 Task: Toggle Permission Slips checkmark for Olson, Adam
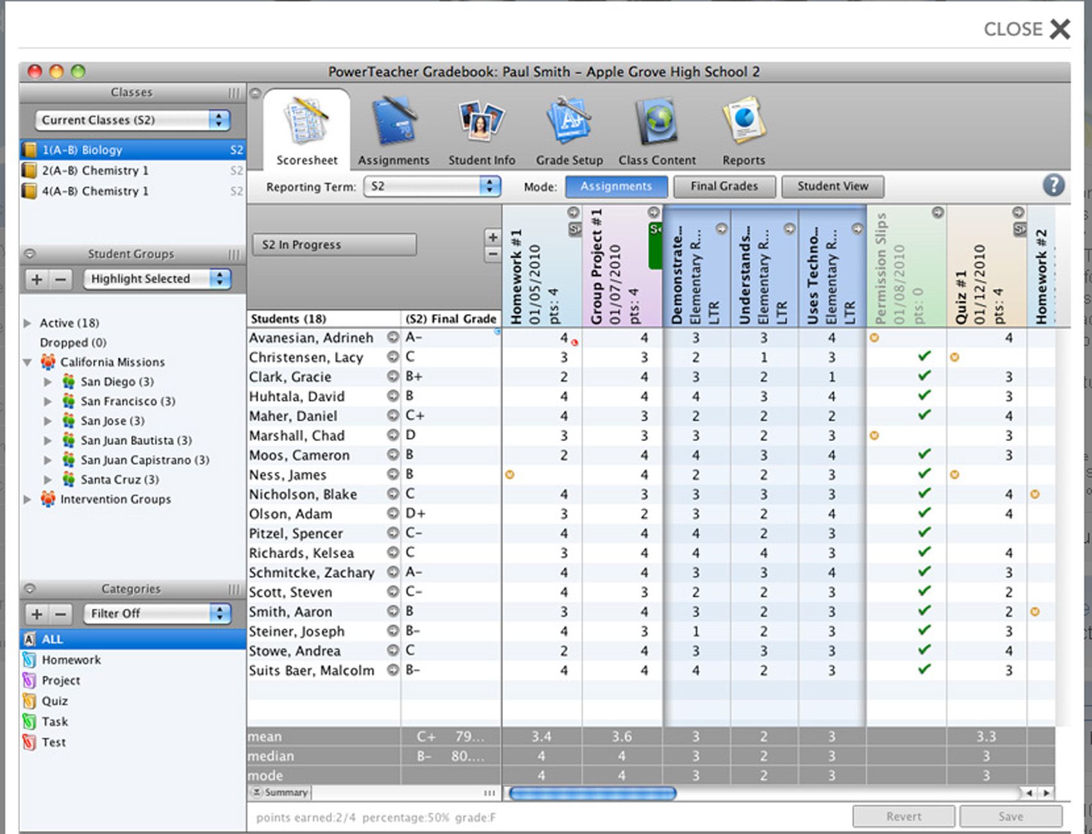click(x=924, y=513)
